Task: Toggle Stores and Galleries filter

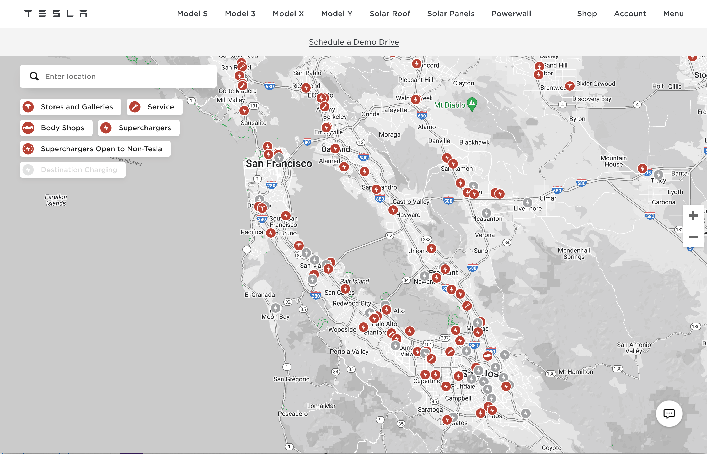Action: 71,107
